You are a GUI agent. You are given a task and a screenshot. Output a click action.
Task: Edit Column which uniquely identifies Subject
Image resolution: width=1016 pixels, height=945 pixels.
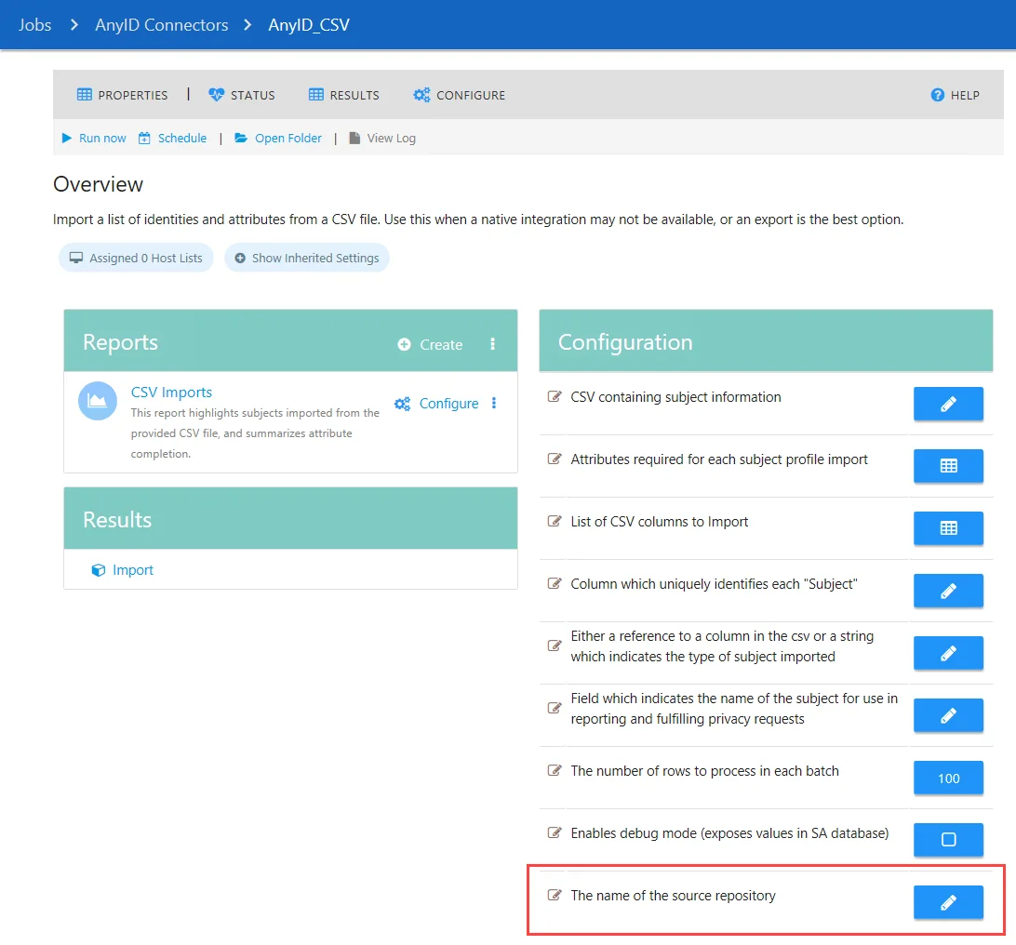pos(948,591)
